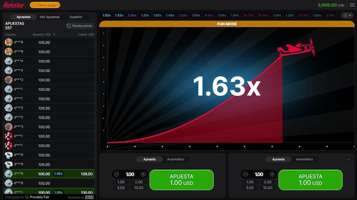The image size is (357, 200).
Task: Click the 1.63x current multiplier
Action: pos(227,86)
